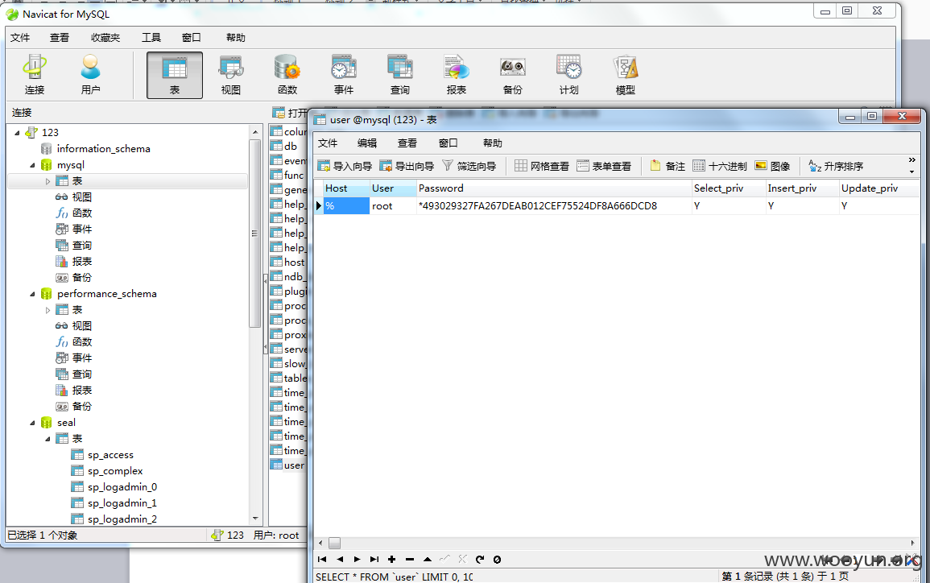Expand toolbar overflow chevron in table window
This screenshot has height=583, width=930.
coord(911,160)
